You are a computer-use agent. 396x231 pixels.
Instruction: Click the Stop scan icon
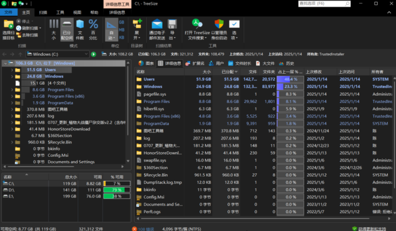[x=19, y=21]
